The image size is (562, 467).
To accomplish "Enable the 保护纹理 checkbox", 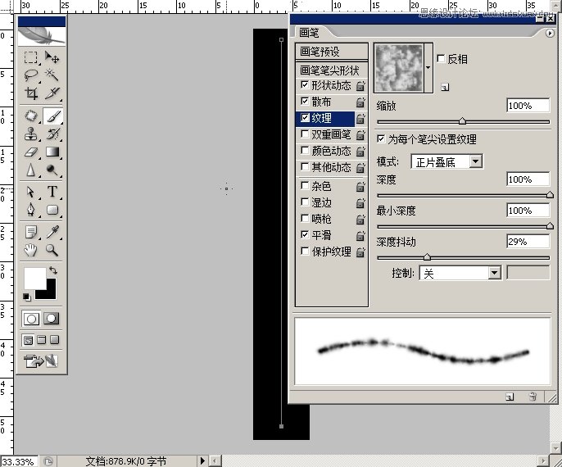I will pos(305,251).
